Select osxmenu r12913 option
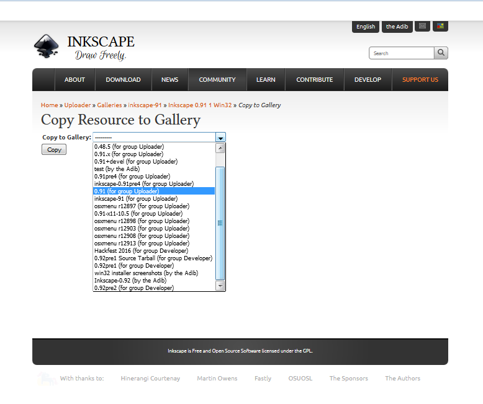The image size is (483, 404). click(154, 243)
